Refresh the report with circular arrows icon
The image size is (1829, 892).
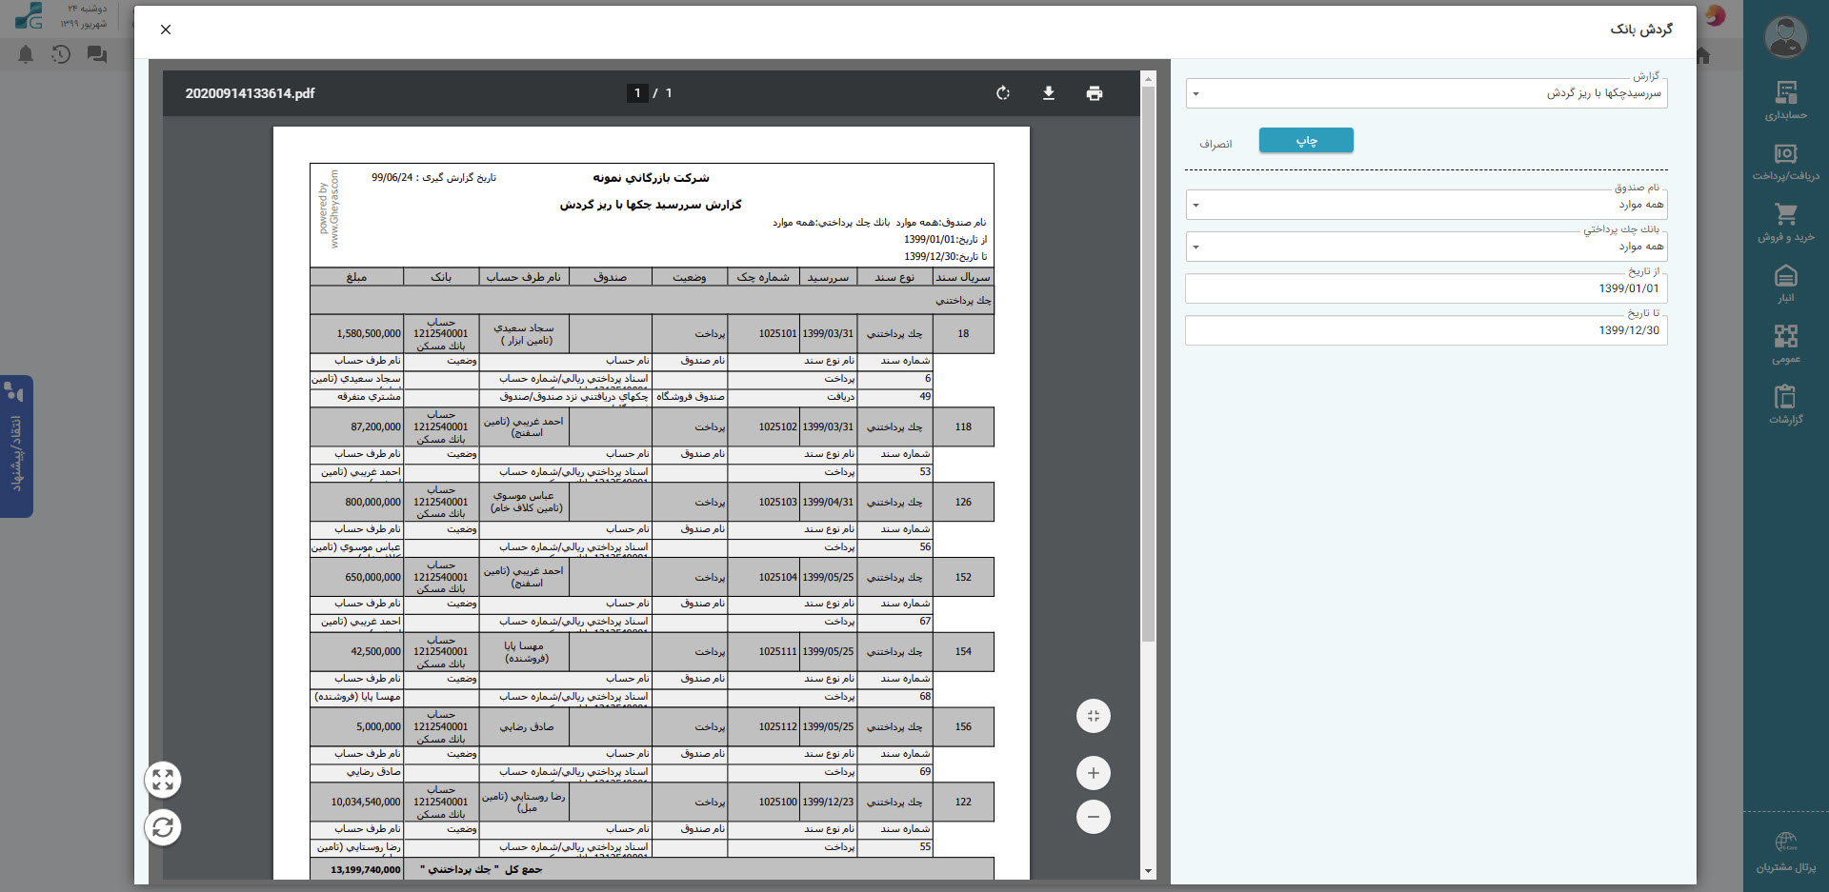coord(163,827)
